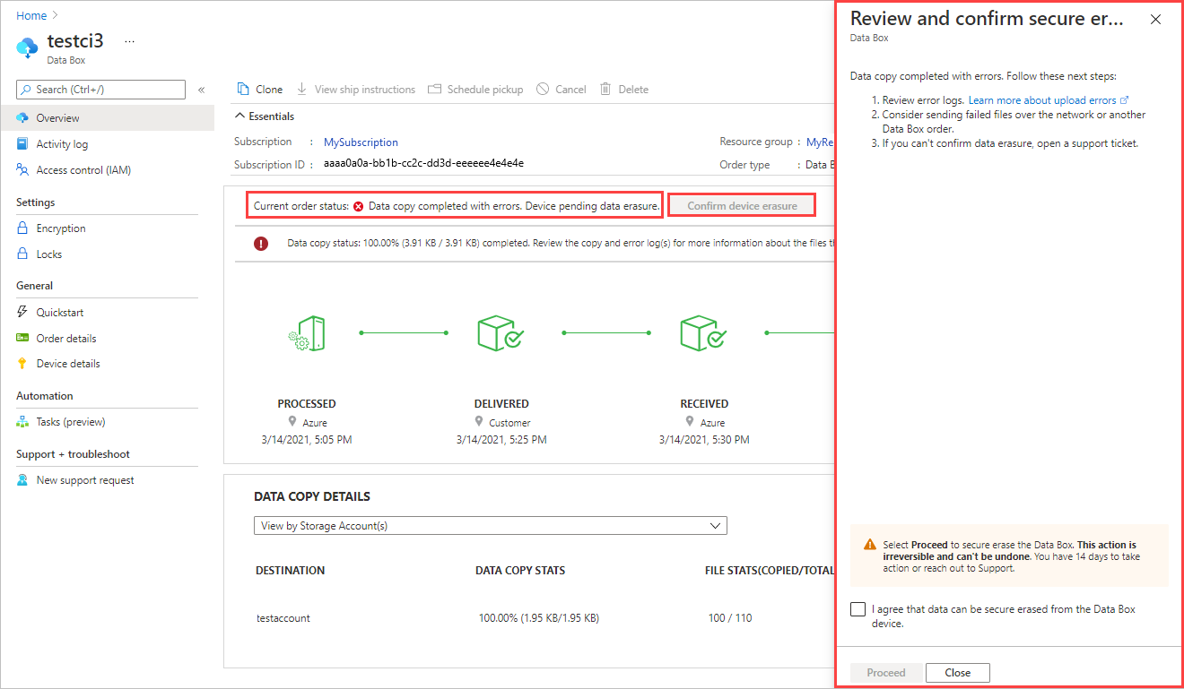Open the Locks settings
Image resolution: width=1184 pixels, height=689 pixels.
[x=46, y=254]
